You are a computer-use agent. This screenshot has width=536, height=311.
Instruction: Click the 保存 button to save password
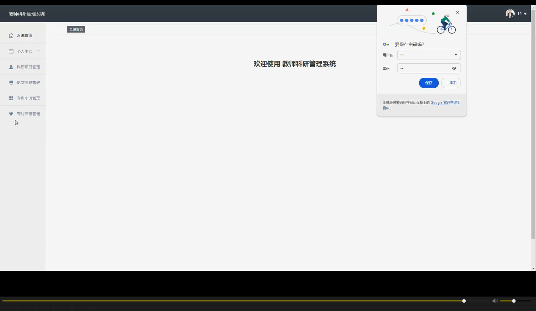(429, 83)
